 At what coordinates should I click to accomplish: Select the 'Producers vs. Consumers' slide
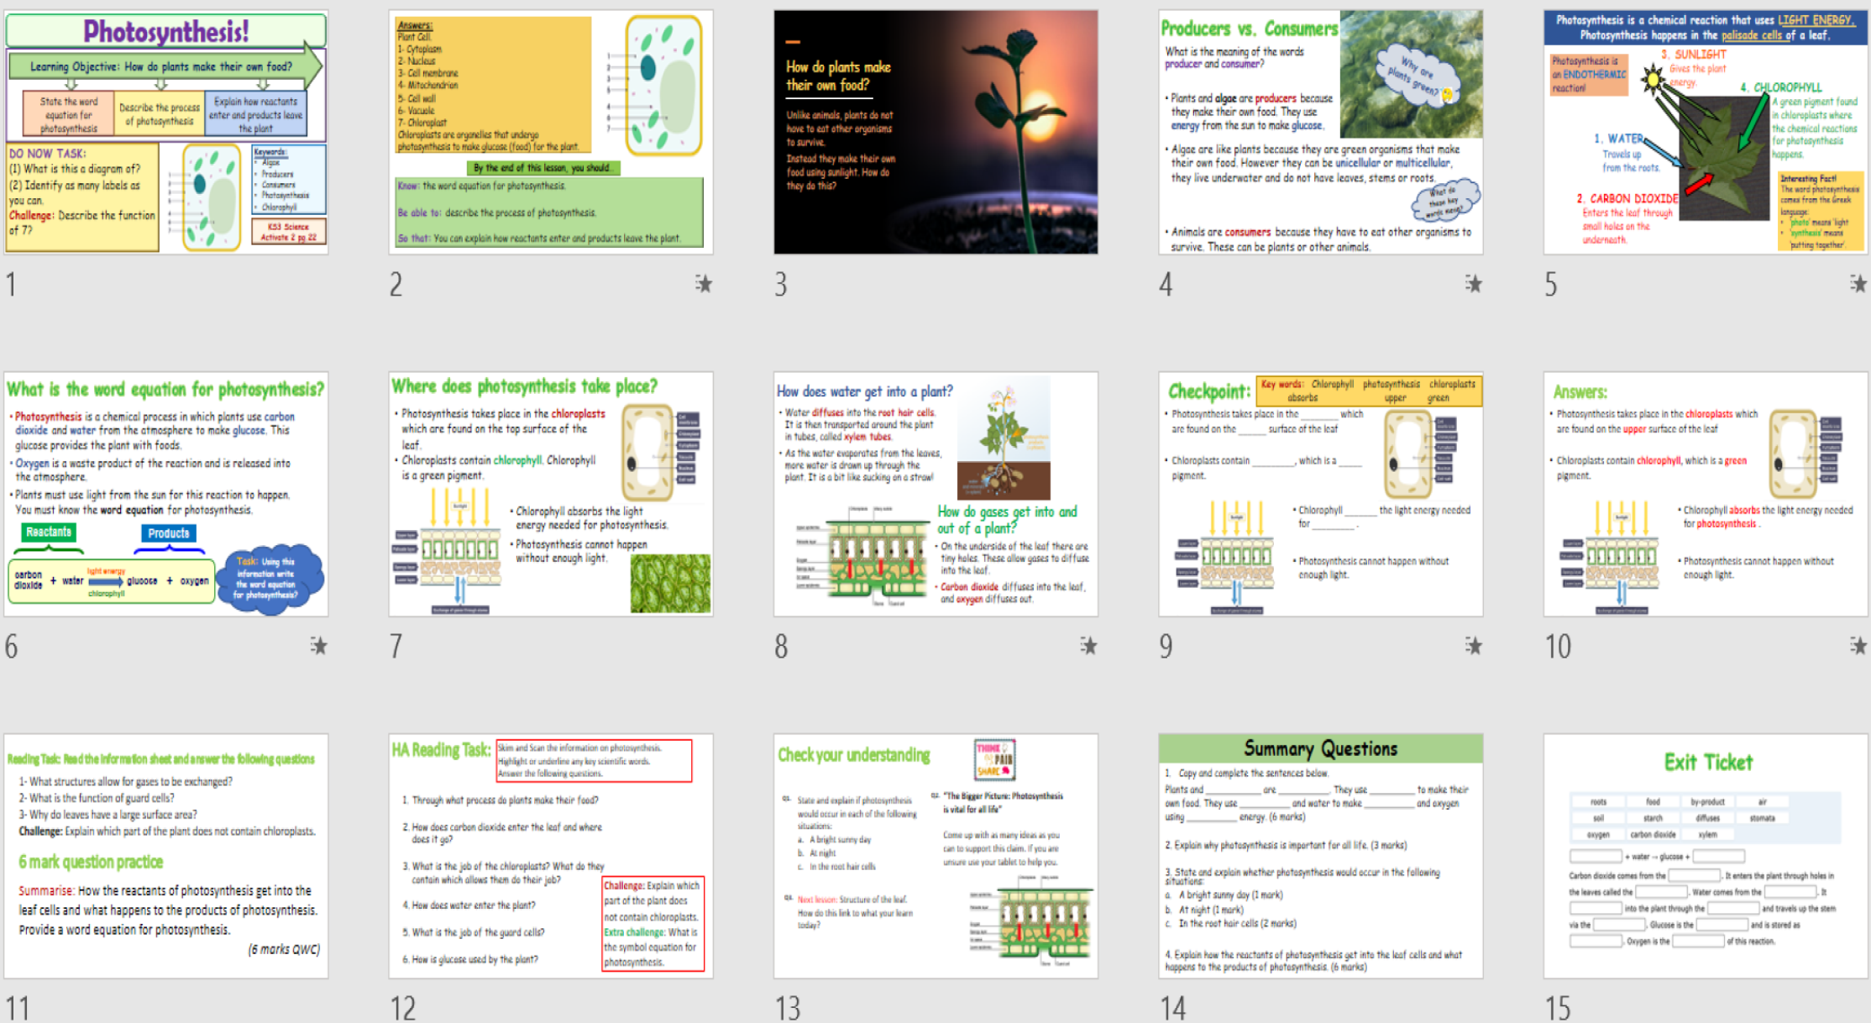[1319, 130]
